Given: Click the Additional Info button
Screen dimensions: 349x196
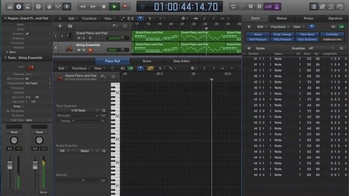Looking at the screenshot, I should pos(332,40).
